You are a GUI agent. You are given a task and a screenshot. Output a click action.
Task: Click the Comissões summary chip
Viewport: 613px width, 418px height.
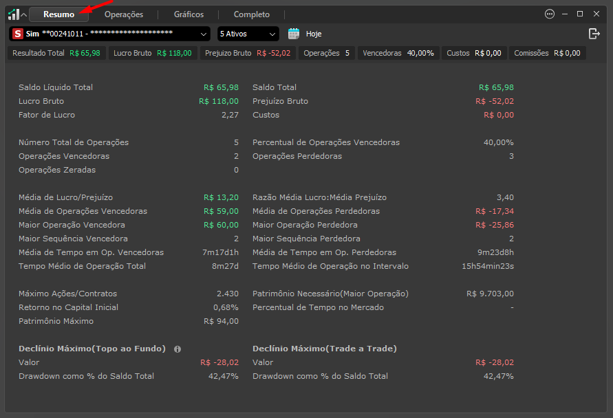click(x=548, y=53)
